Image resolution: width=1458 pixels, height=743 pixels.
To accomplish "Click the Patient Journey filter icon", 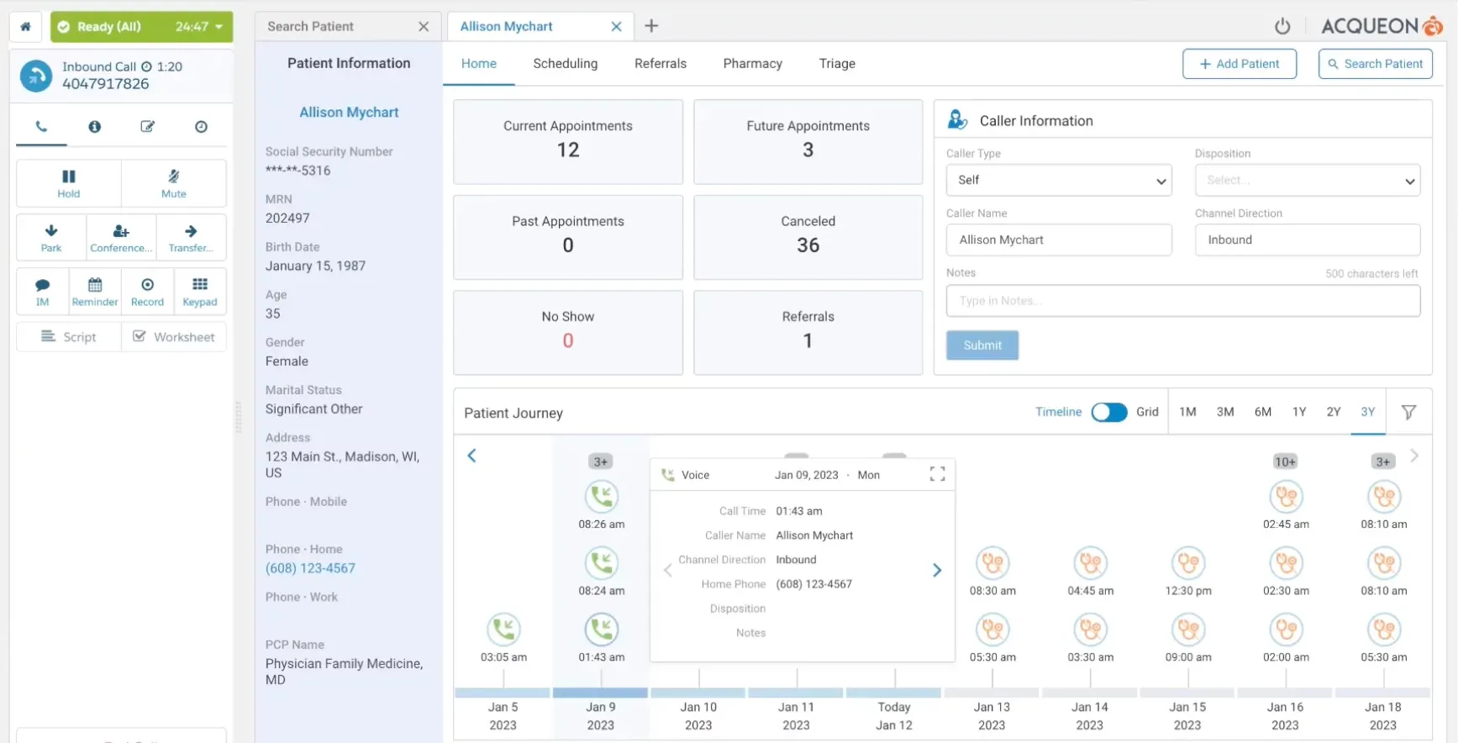I will click(x=1408, y=412).
